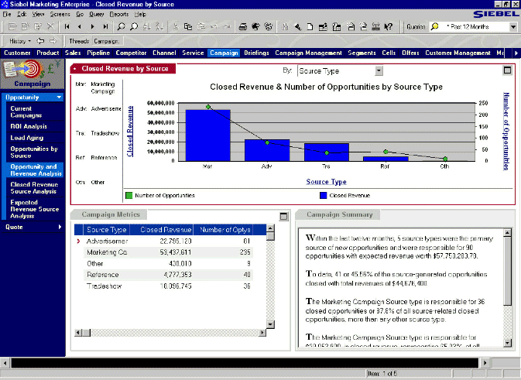Click the printer icon in the toolbar
Screen dimensions: 521x380
click(243, 26)
